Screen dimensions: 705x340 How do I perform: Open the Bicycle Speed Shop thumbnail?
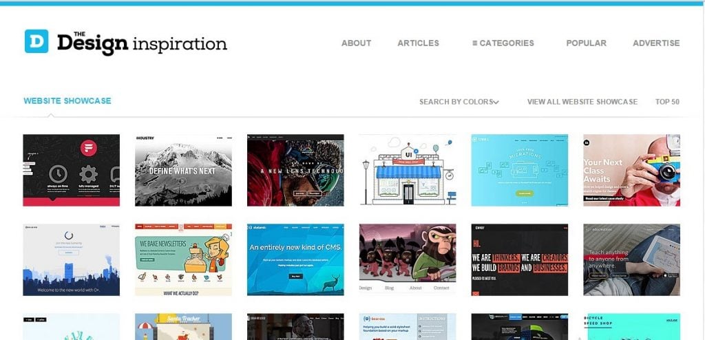[x=632, y=326]
